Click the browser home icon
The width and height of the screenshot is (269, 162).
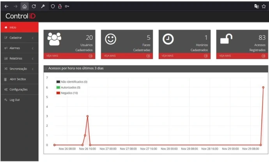coord(24,6)
